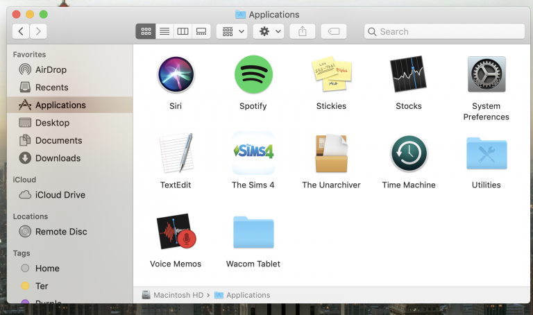Select the Time Machine app icon
Screen dimensions: 533x315
(409, 153)
